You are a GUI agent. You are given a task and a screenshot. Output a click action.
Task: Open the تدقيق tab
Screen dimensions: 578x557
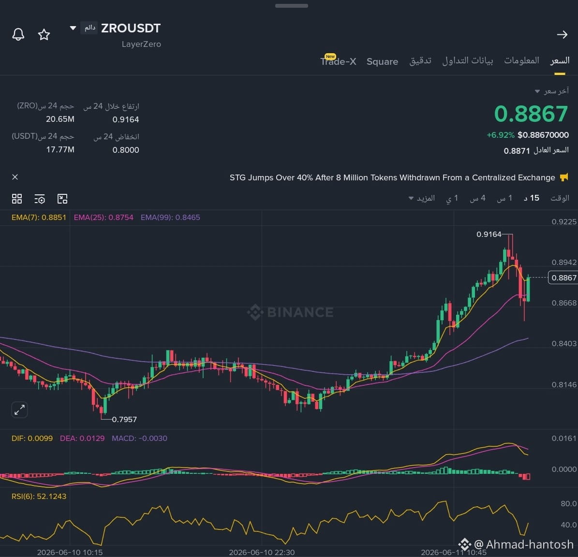[420, 60]
